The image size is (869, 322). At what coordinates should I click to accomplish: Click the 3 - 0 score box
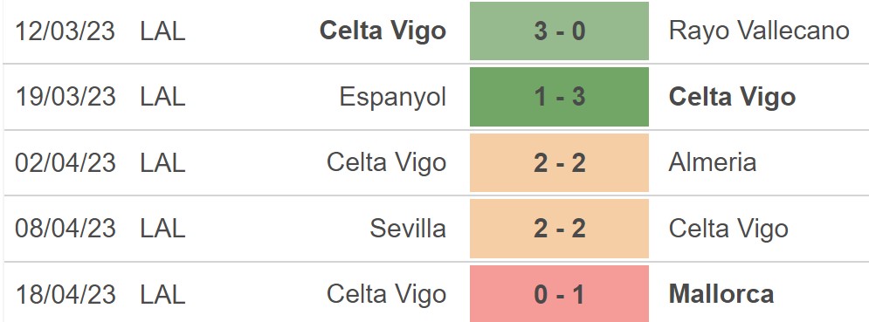(559, 31)
